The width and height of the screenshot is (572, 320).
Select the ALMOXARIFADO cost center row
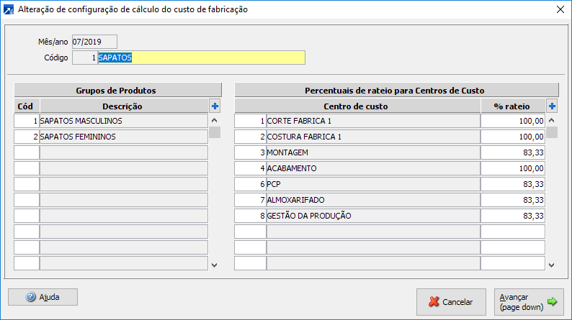[372, 200]
